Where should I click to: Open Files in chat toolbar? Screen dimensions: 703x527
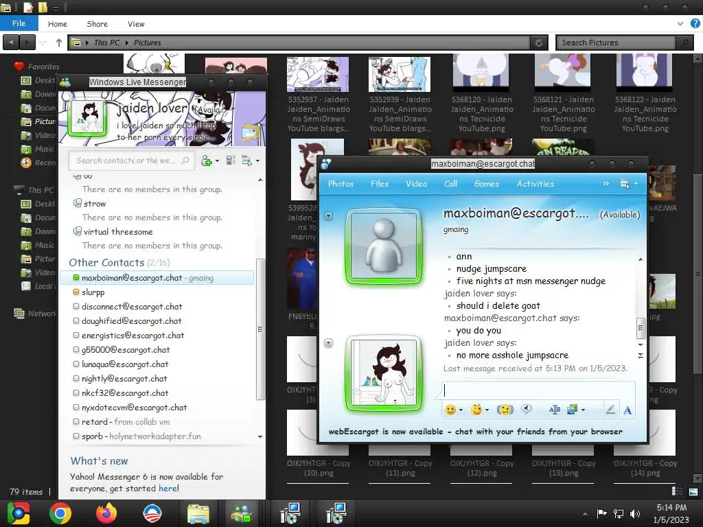click(379, 184)
